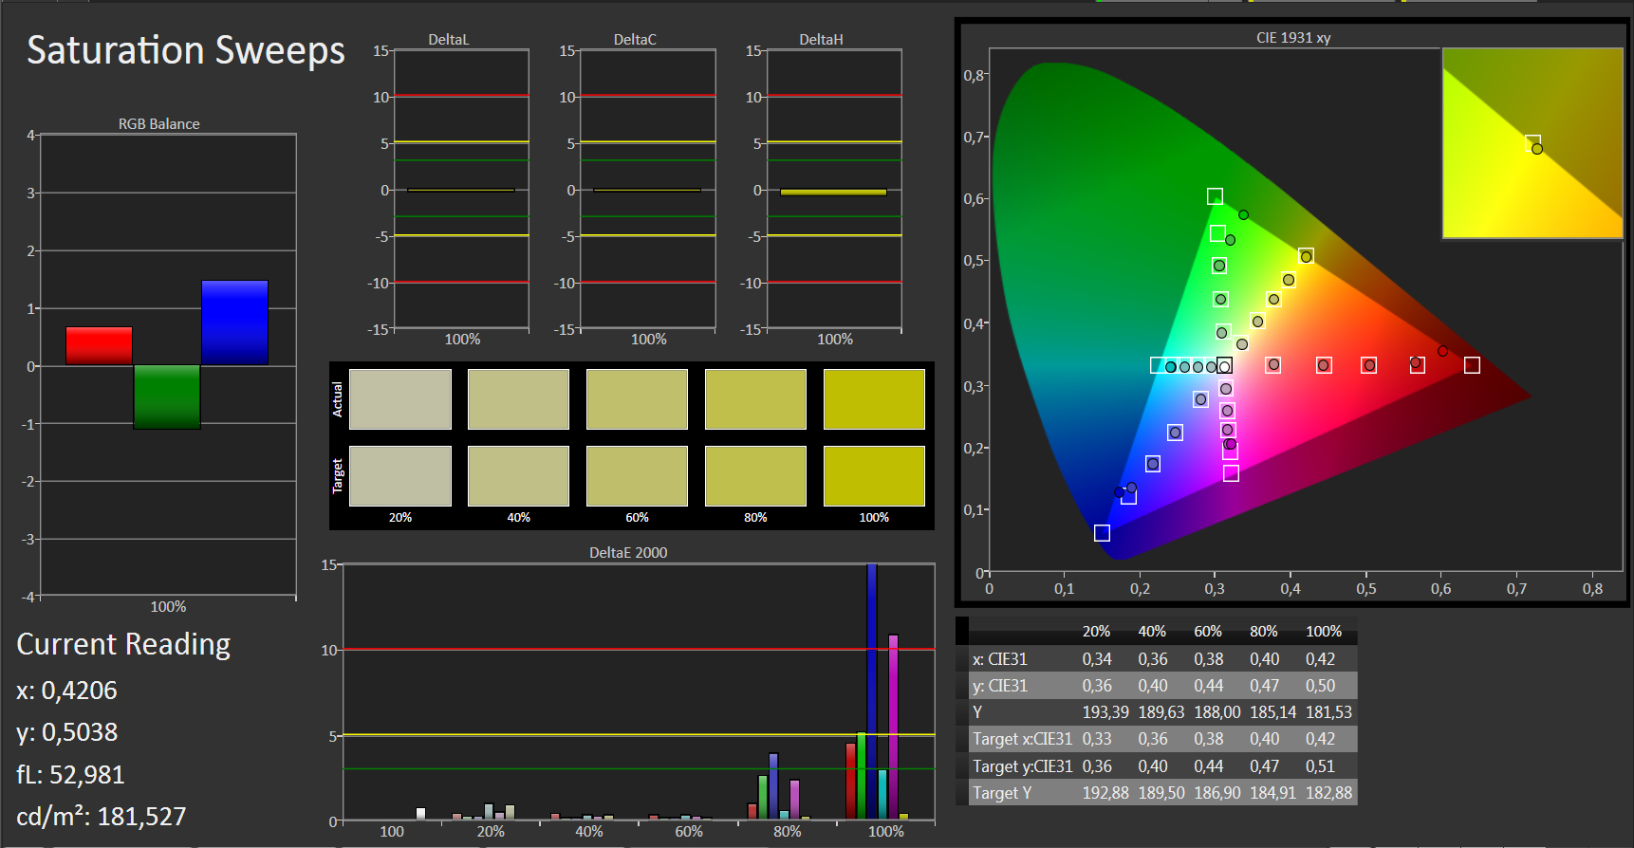
Task: Click the 'RGB Balance' chart title
Action: tap(158, 123)
